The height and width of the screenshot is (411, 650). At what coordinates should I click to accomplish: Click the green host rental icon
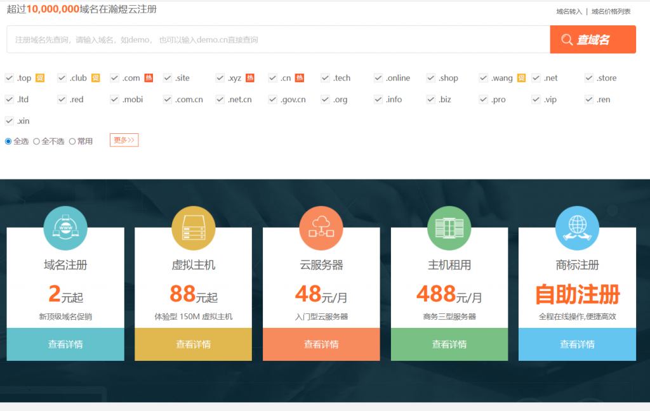tap(449, 228)
